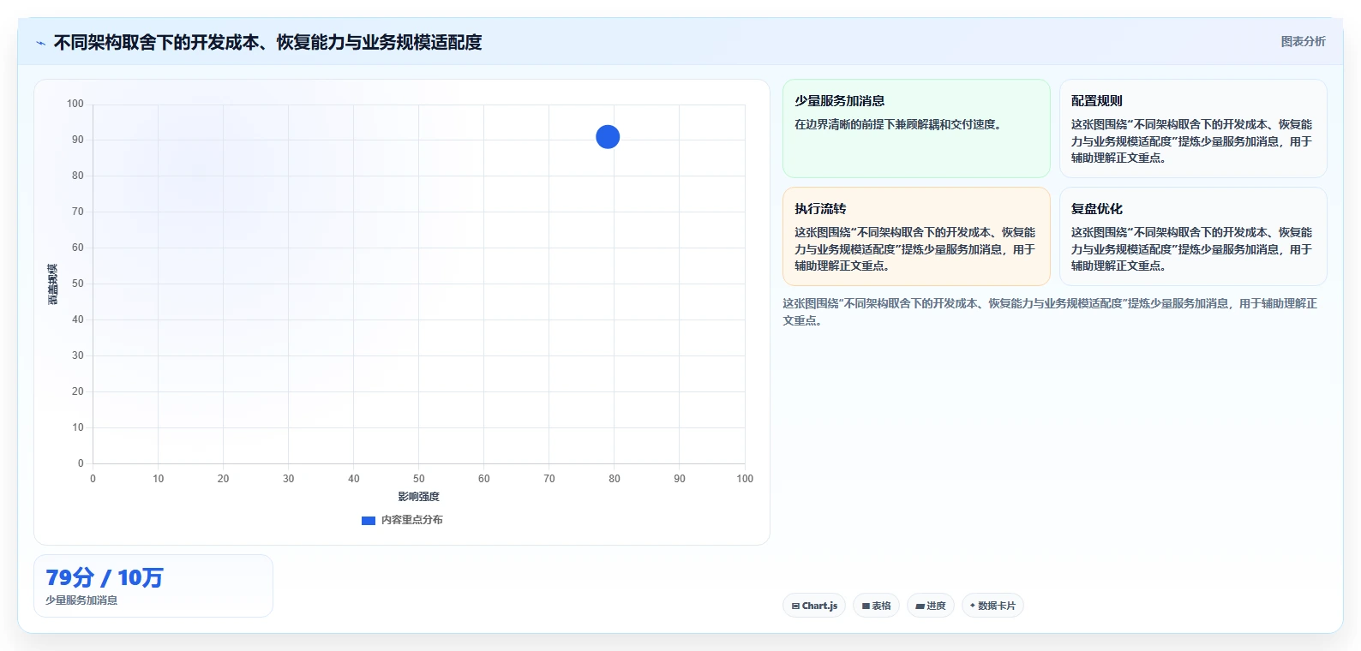Viewport: 1361px width, 651px height.
Task: Click the 影响强度 x-axis title
Action: 418,497
